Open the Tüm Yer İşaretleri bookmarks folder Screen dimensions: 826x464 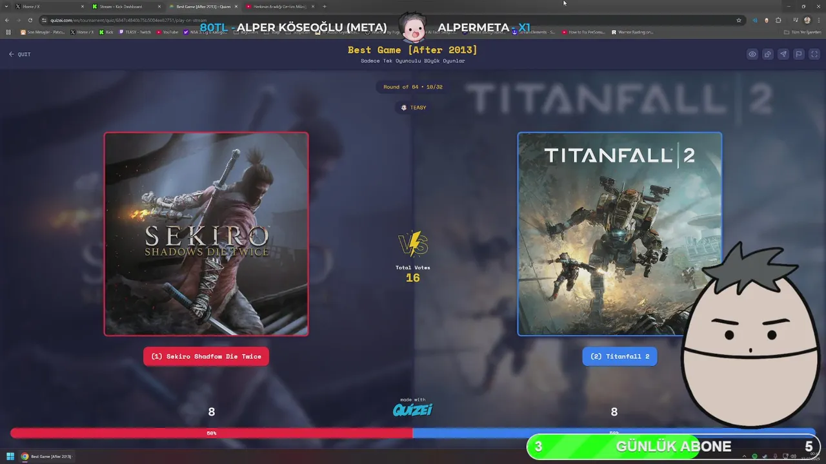tap(803, 32)
